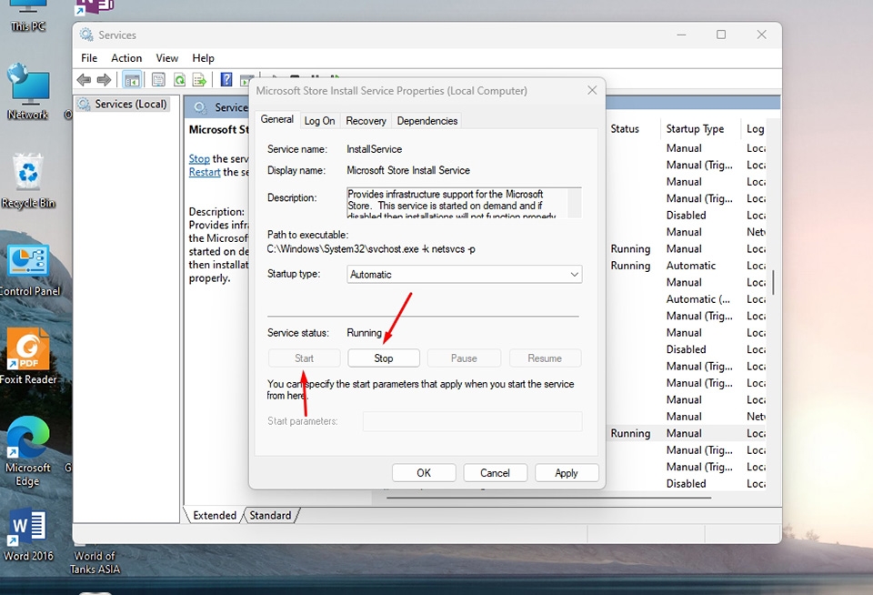Click Cancel in properties dialog
This screenshot has height=595, width=873.
(x=495, y=473)
